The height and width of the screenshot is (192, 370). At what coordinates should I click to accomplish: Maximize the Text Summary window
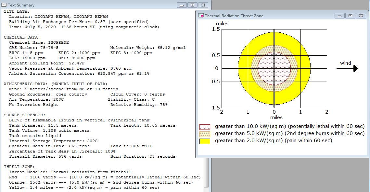[x=192, y=5]
